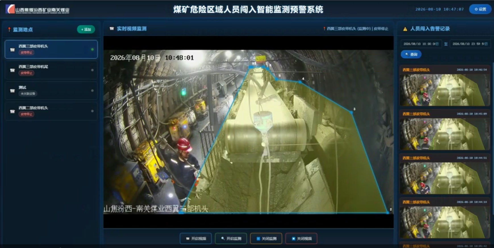Click the 监测地点 panel heading

click(x=23, y=30)
